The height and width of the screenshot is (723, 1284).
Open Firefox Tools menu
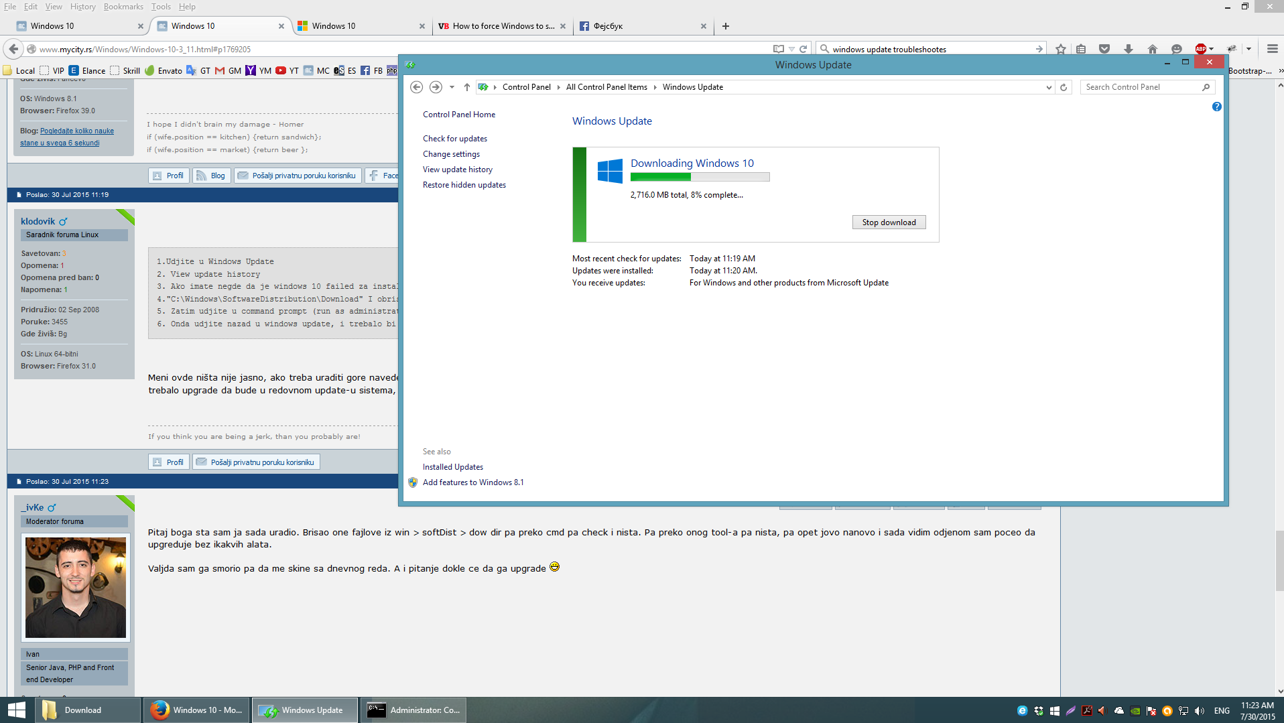161,7
